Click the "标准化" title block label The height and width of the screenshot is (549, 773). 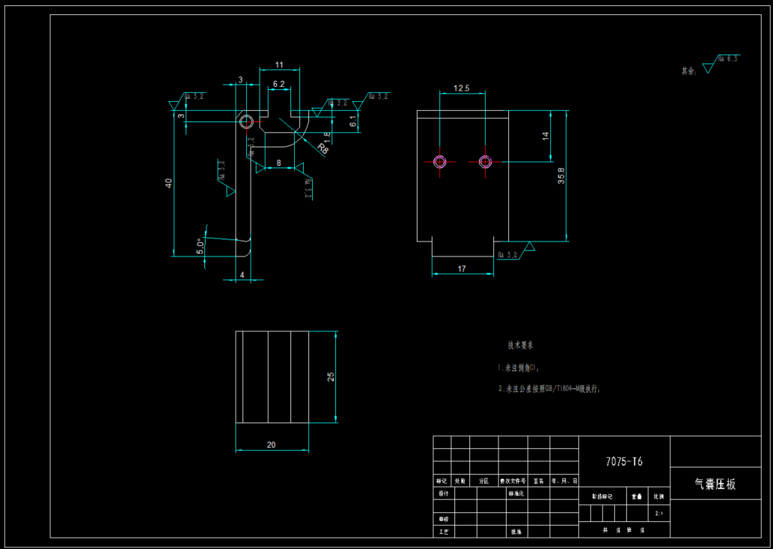click(516, 494)
